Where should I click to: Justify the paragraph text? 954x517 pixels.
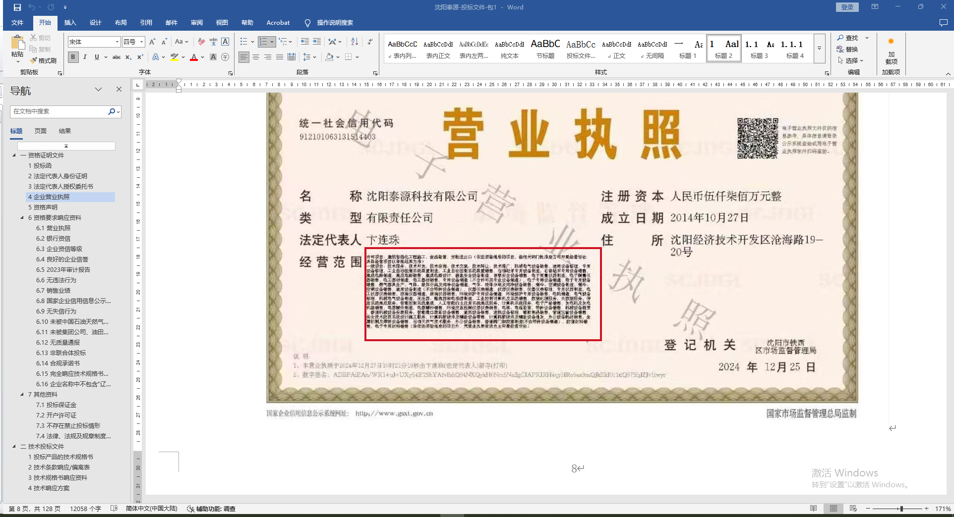(280, 57)
